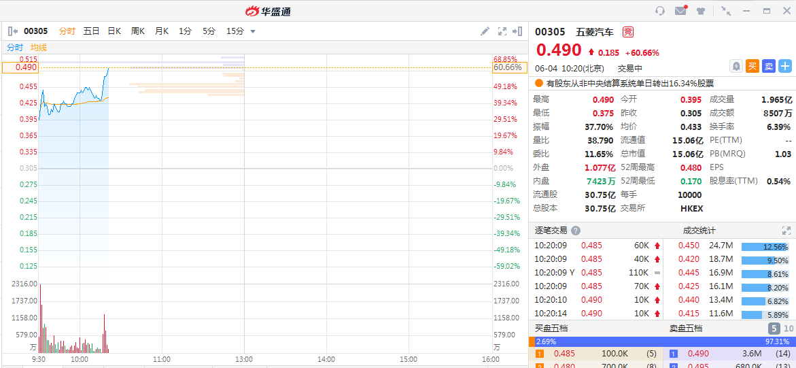Click bid level 1 price 0.485
Viewport: 796px width, 368px height.
(x=564, y=354)
